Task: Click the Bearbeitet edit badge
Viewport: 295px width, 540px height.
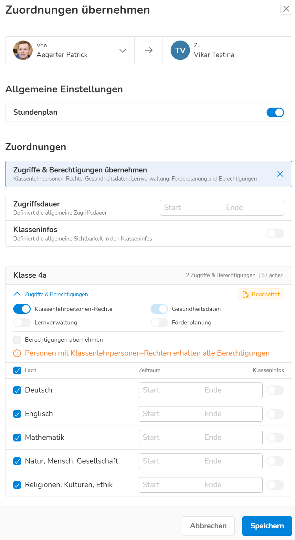Action: [261, 294]
